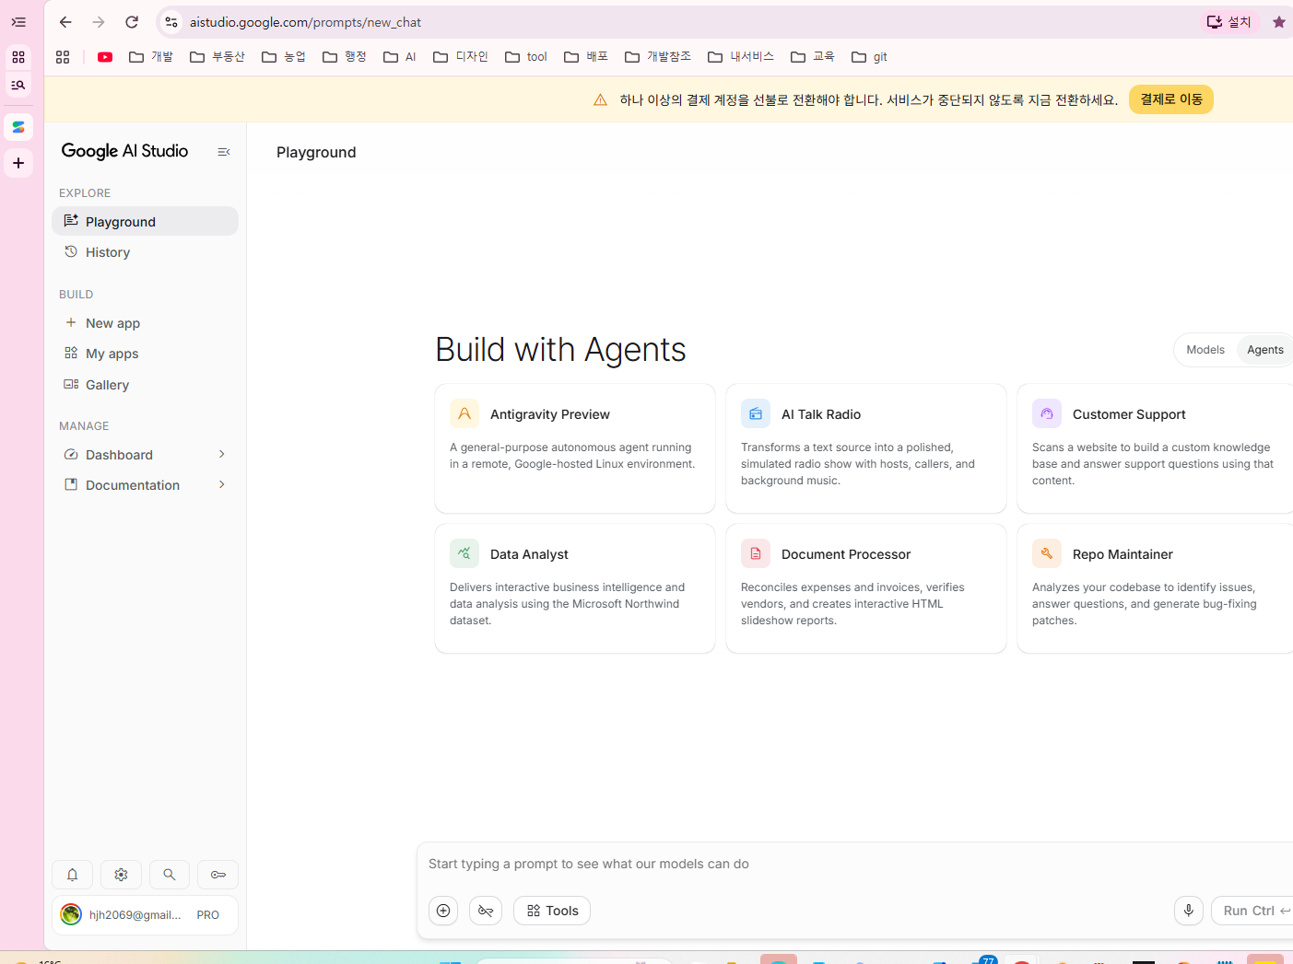Click the Data Analyst card icon
This screenshot has width=1293, height=964.
464,554
